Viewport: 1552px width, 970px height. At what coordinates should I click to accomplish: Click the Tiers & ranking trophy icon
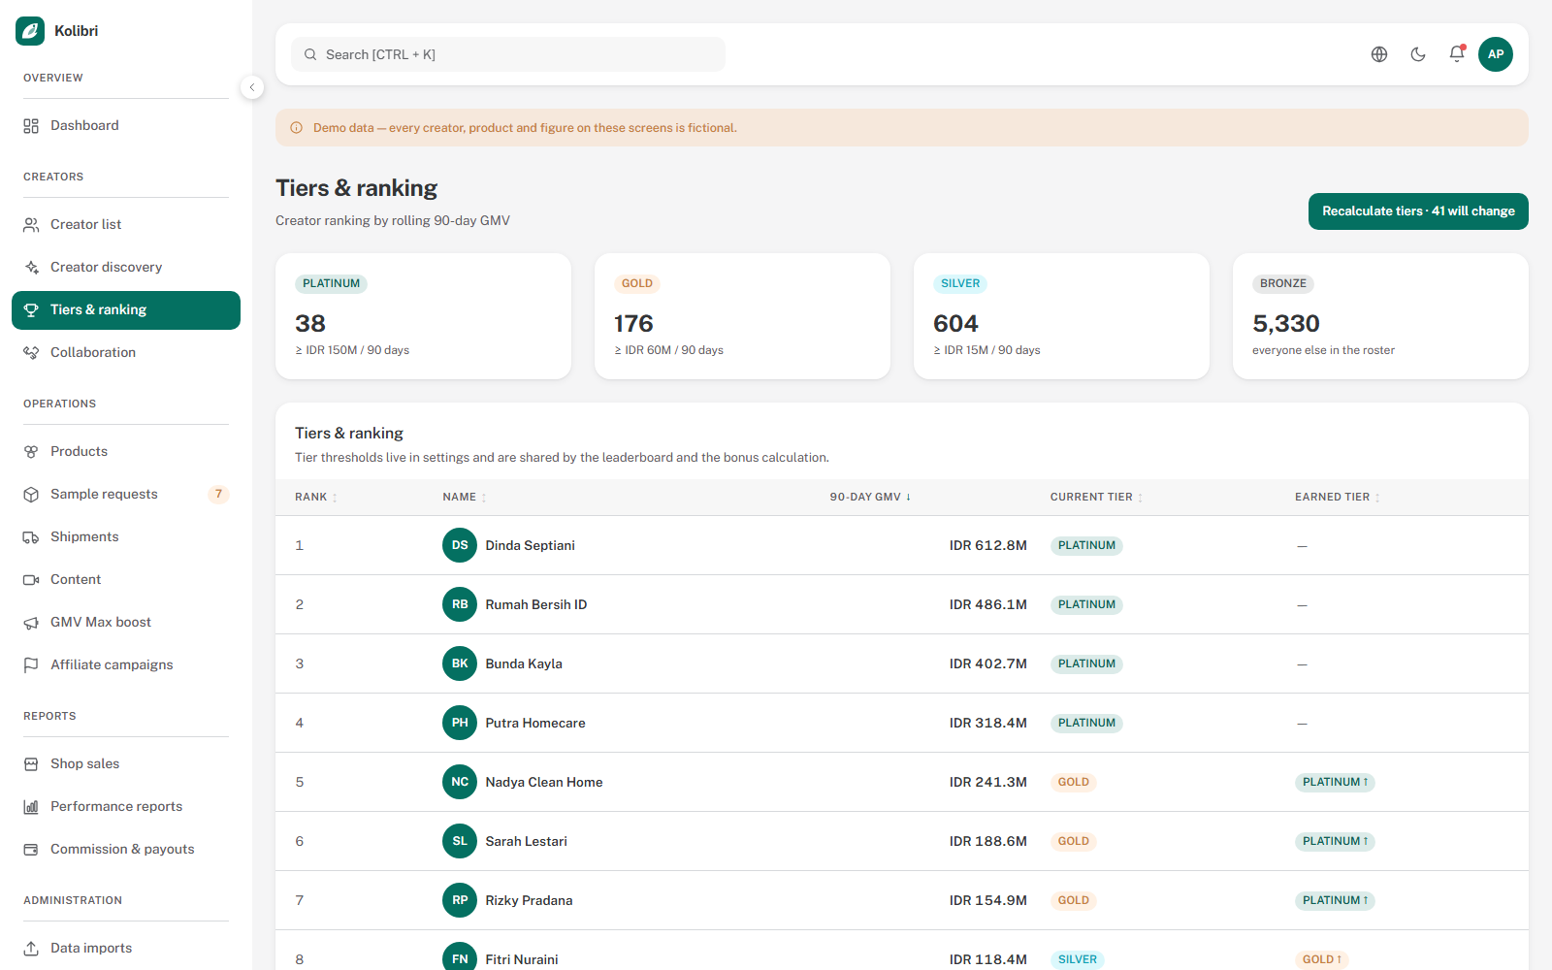tap(31, 310)
